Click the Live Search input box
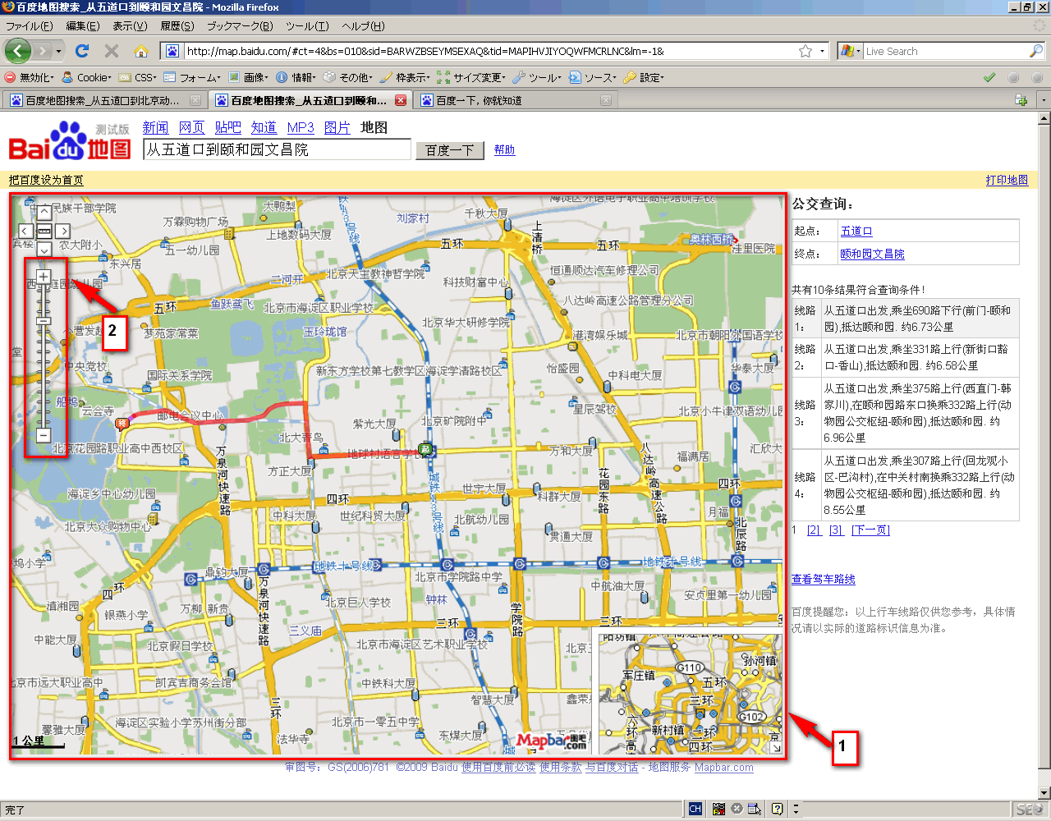 [x=946, y=51]
